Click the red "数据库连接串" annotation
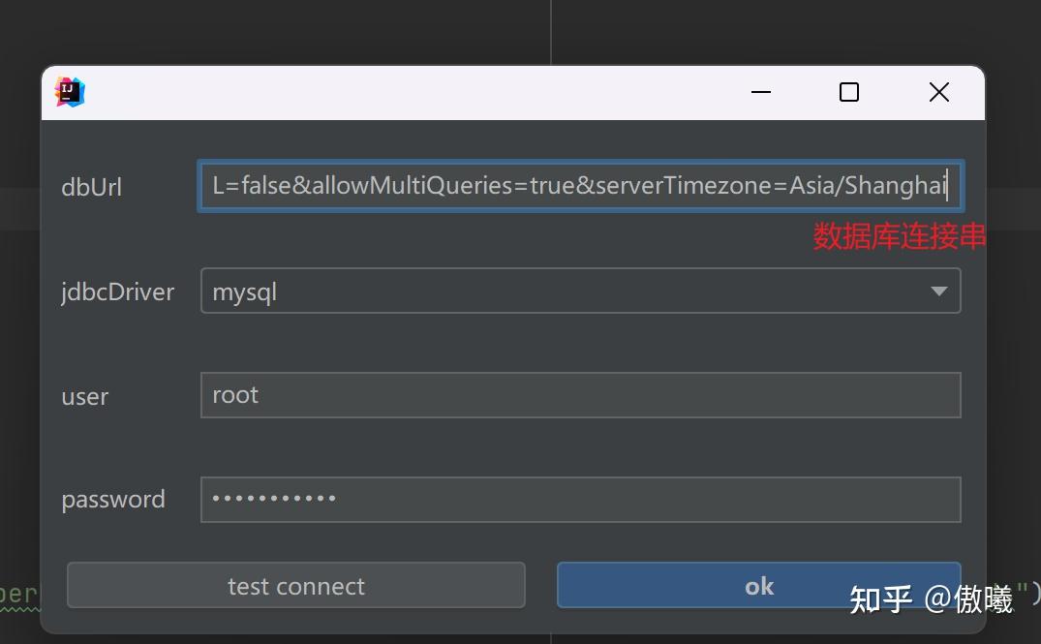This screenshot has height=644, width=1041. click(899, 235)
